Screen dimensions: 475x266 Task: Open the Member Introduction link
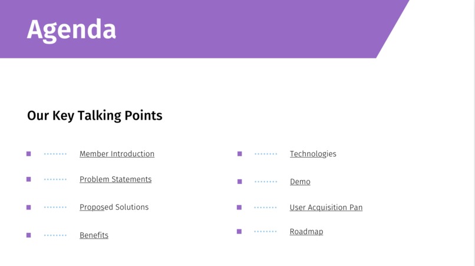tap(117, 154)
